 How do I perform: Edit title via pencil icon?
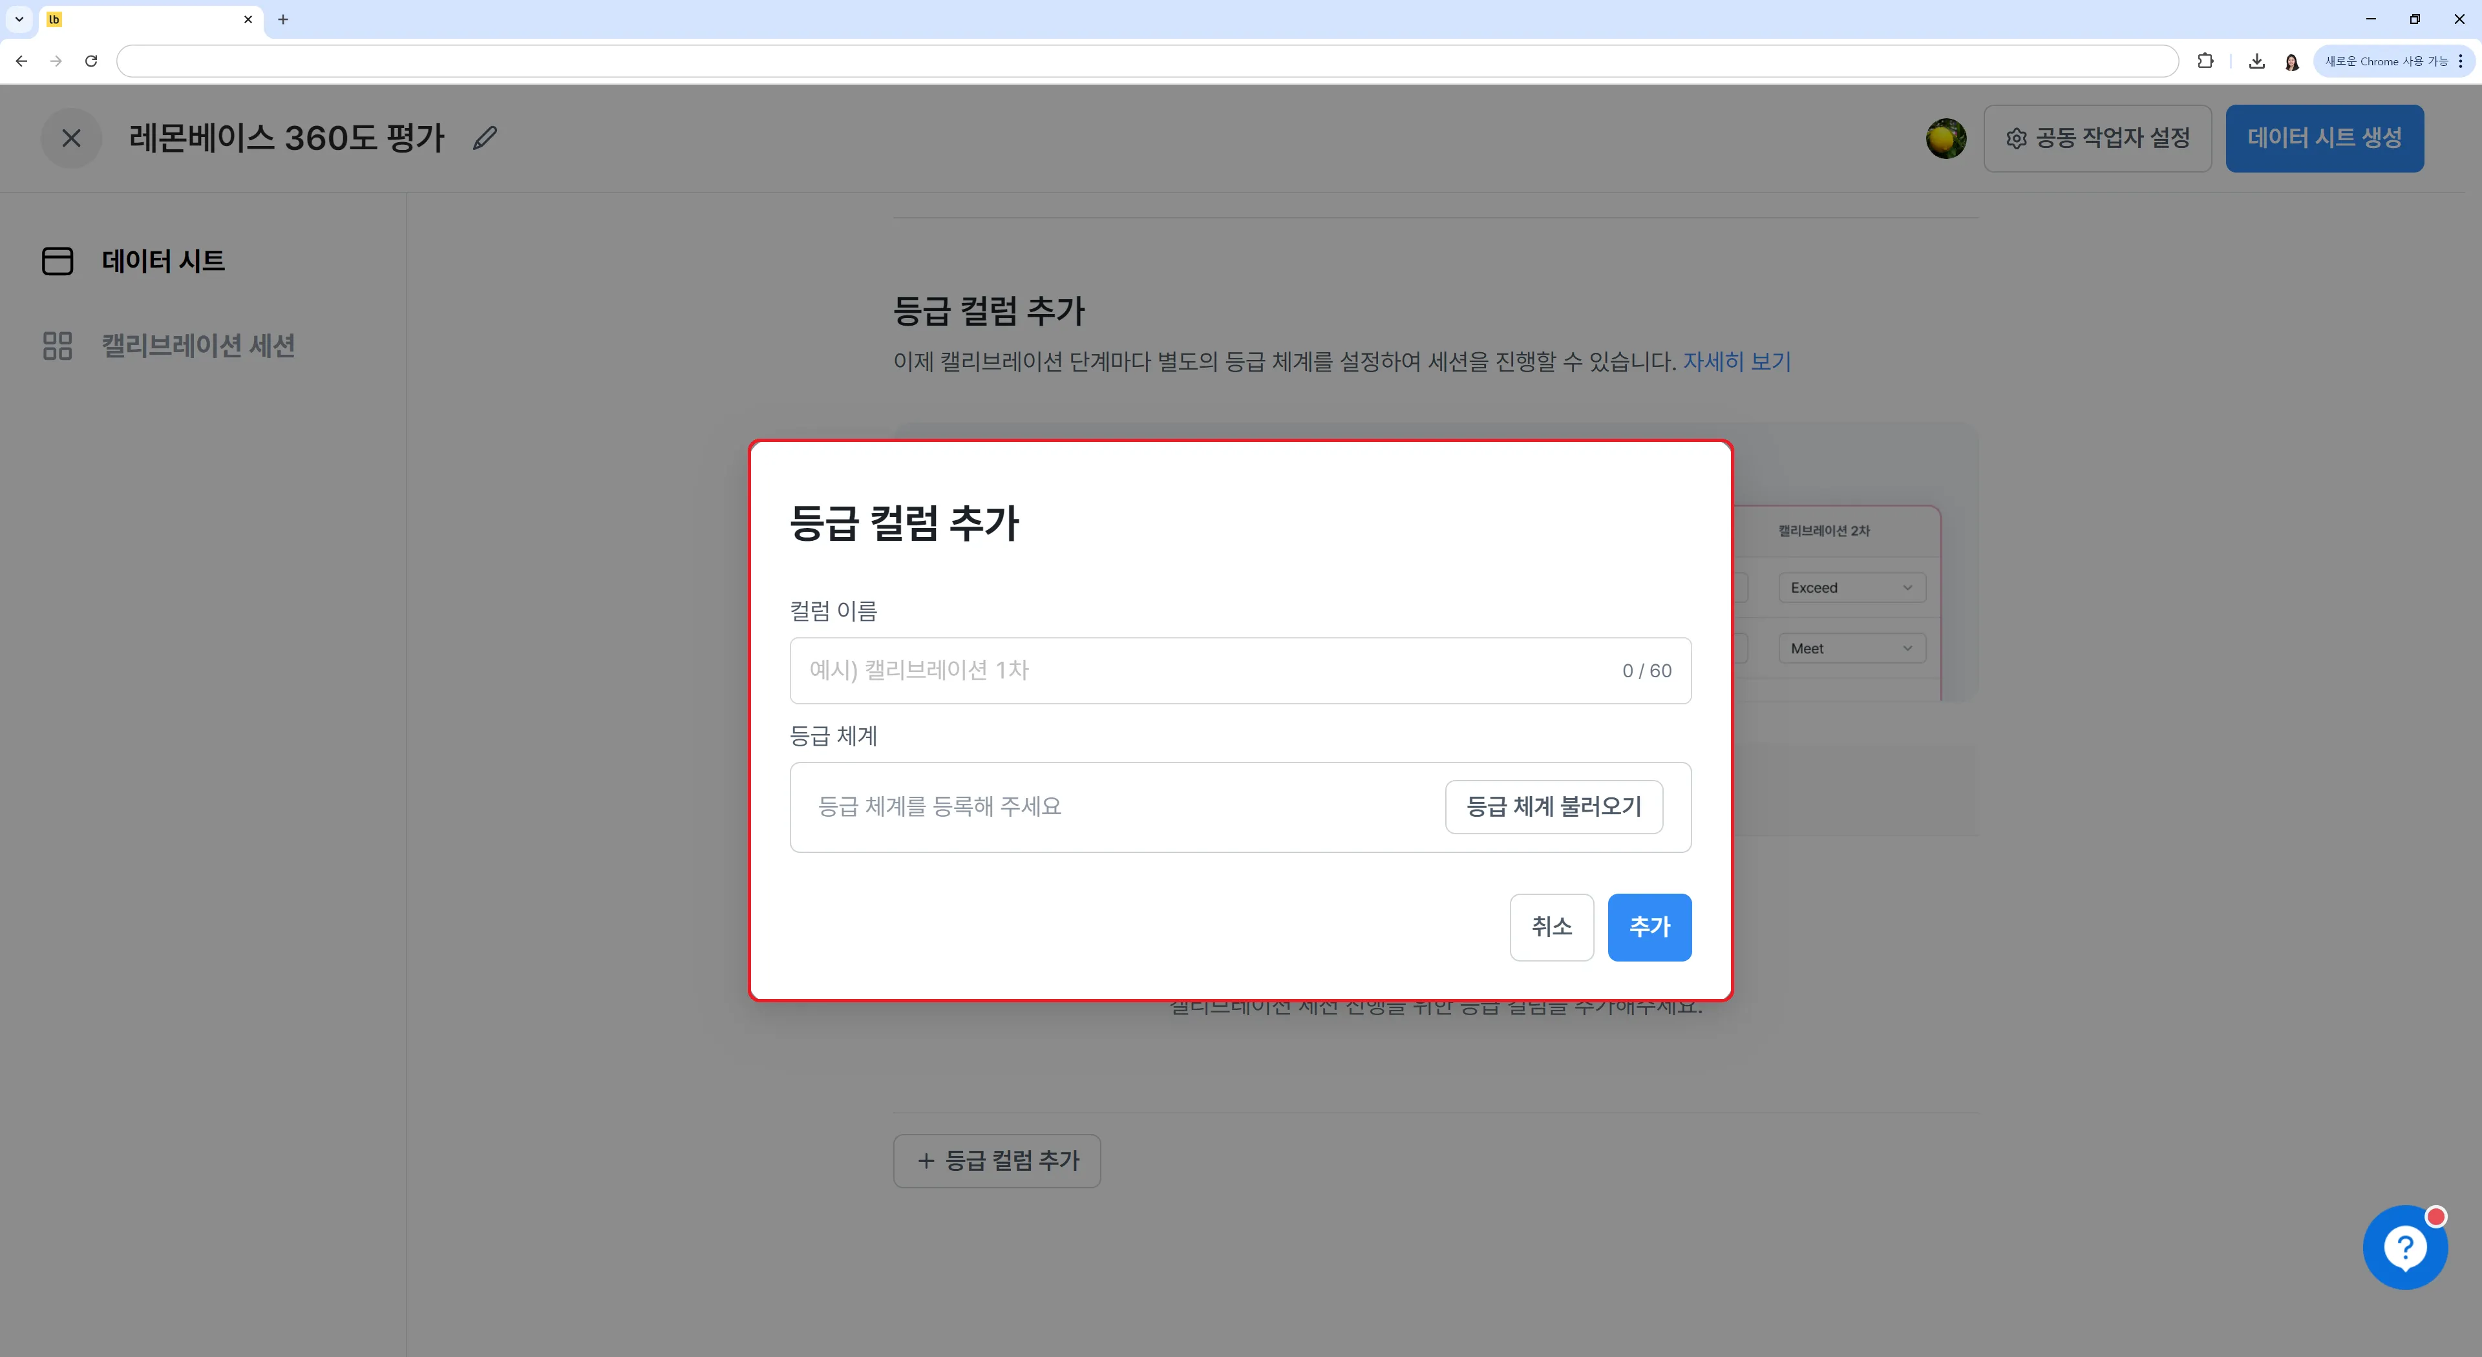point(485,138)
